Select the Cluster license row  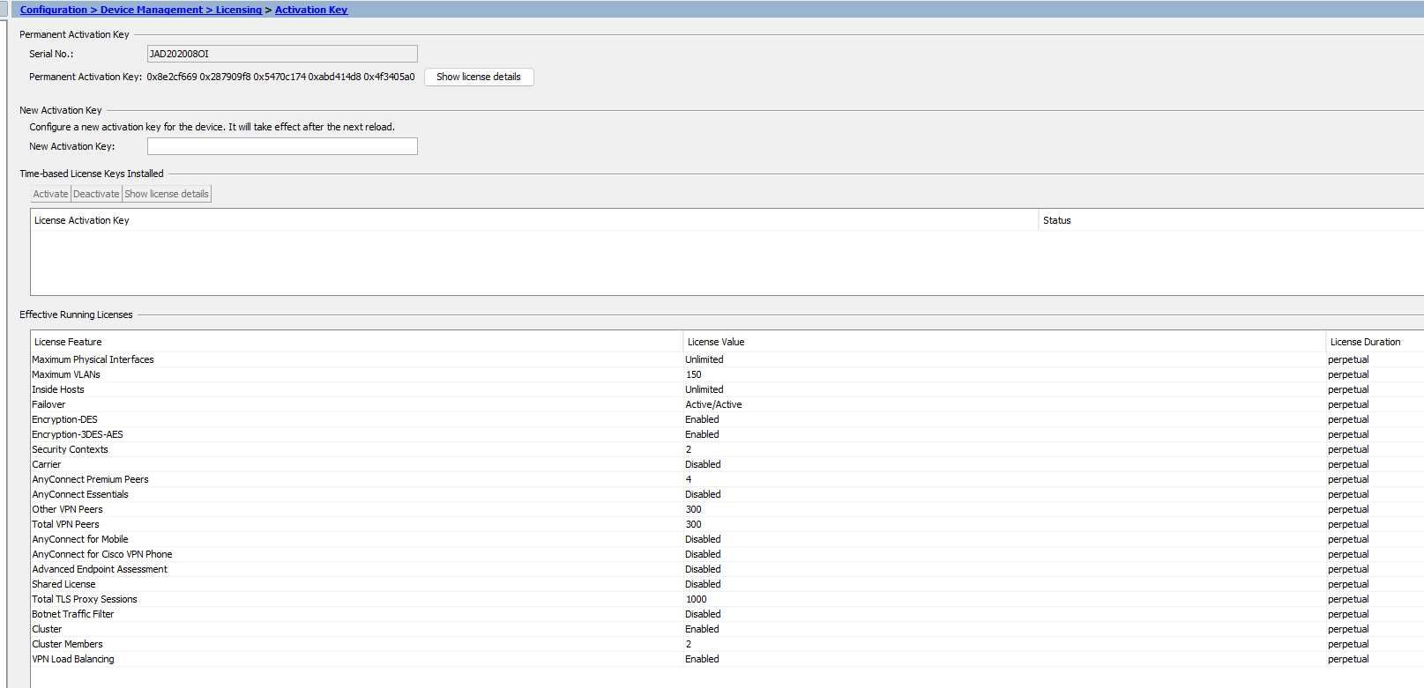(x=727, y=629)
